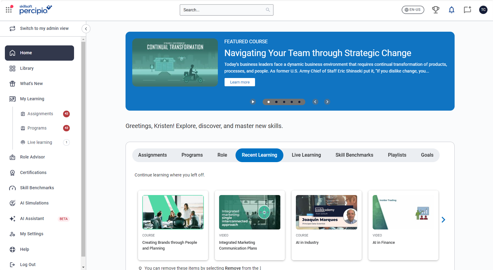The image size is (493, 270).
Task: Click the search magnifier icon
Action: tap(268, 10)
